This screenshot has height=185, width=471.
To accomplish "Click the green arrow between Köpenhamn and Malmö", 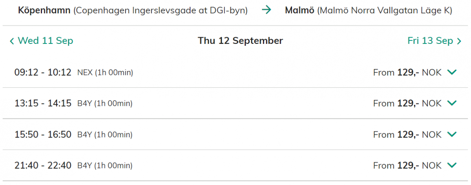I will (267, 10).
